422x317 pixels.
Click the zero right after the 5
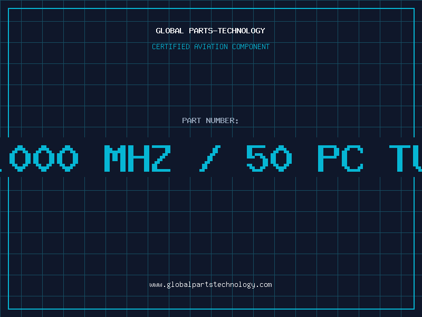pos(281,158)
